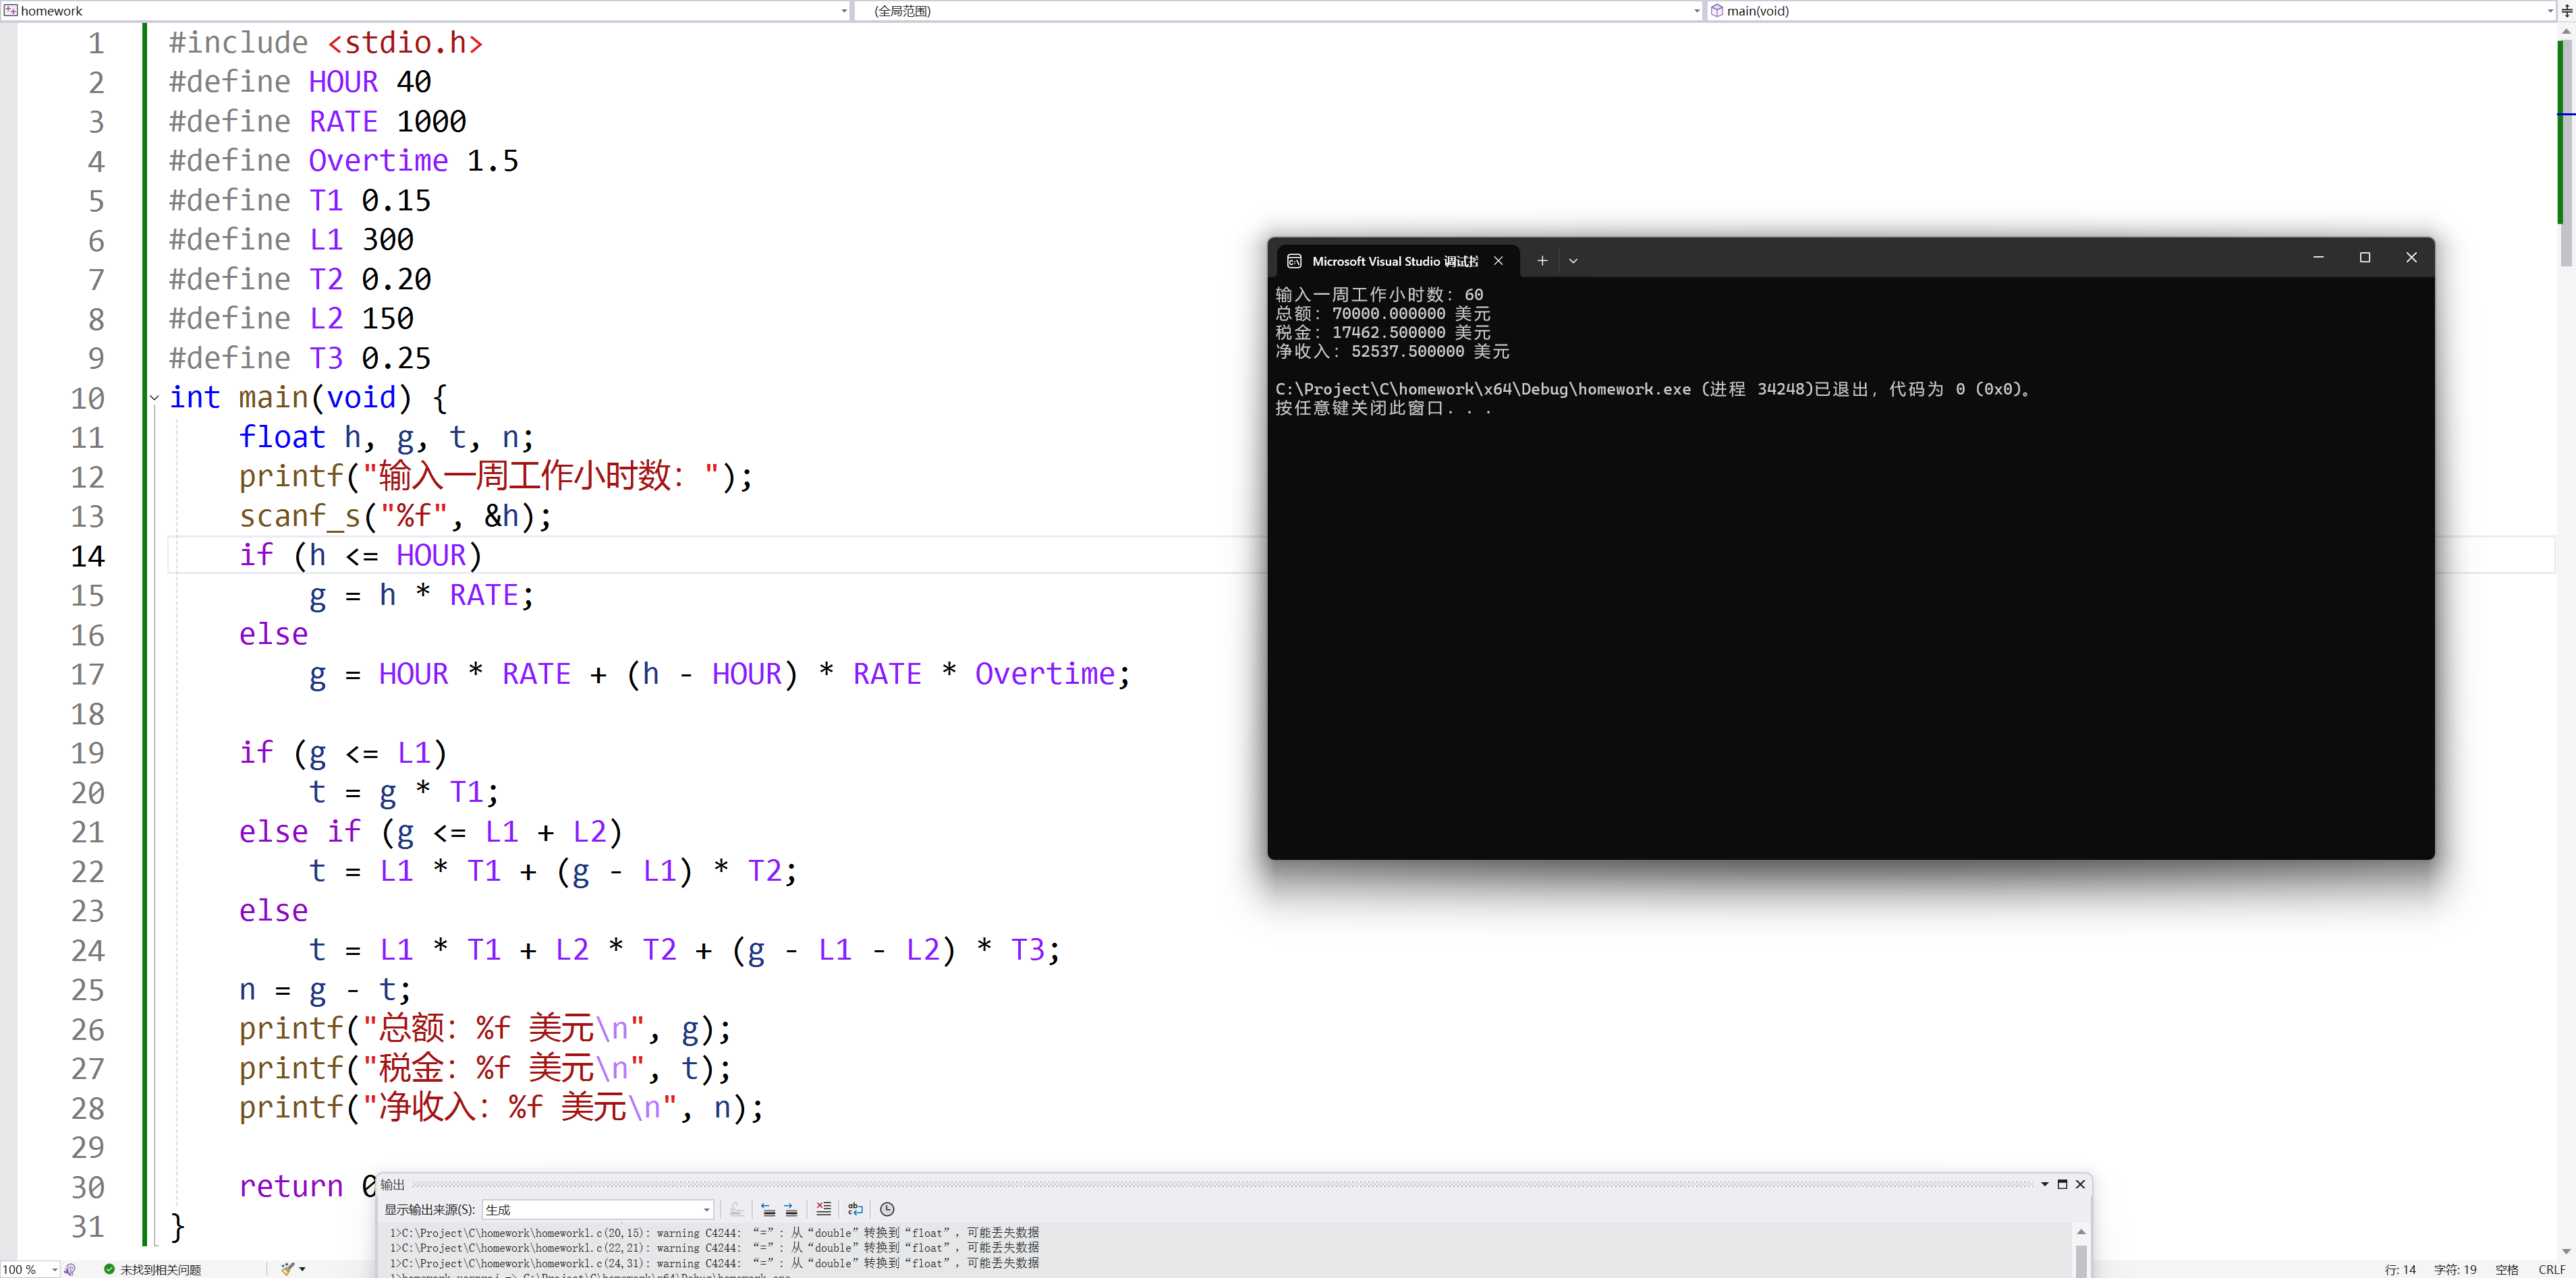Maximize the output panel
Screen dimensions: 2576x1278
2062,1184
